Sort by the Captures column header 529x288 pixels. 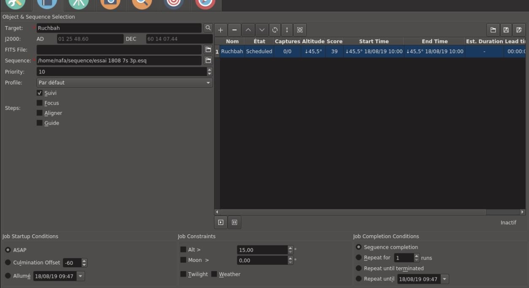287,41
